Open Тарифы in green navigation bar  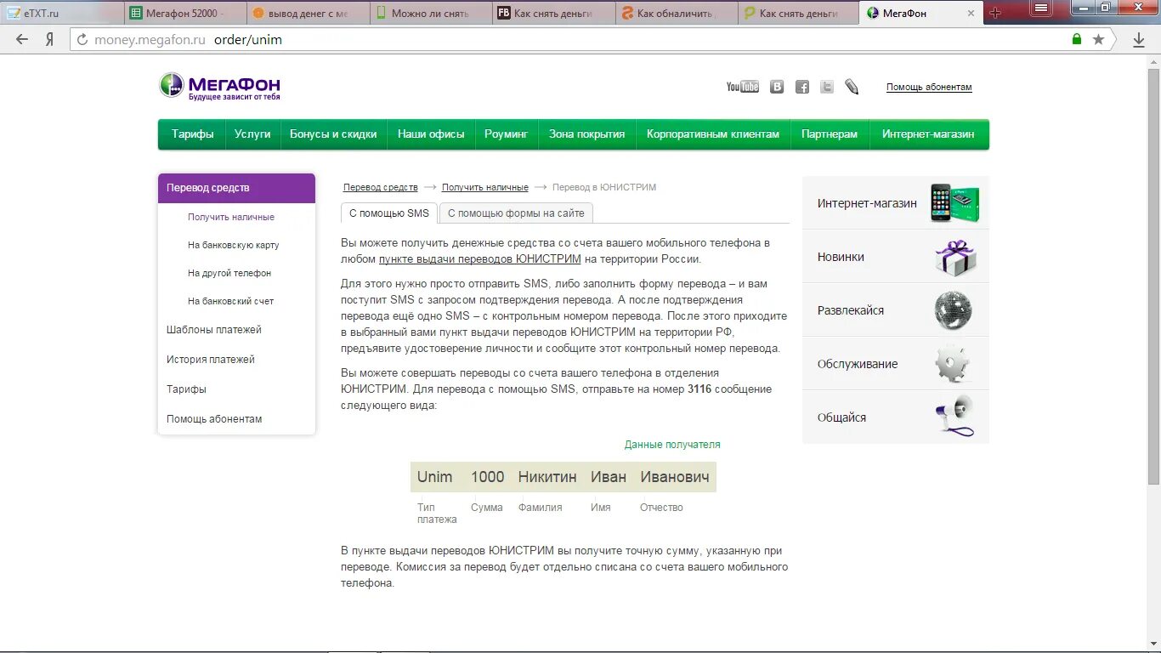(x=192, y=134)
